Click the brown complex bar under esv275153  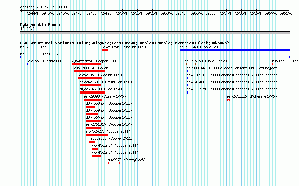(x=190, y=64)
